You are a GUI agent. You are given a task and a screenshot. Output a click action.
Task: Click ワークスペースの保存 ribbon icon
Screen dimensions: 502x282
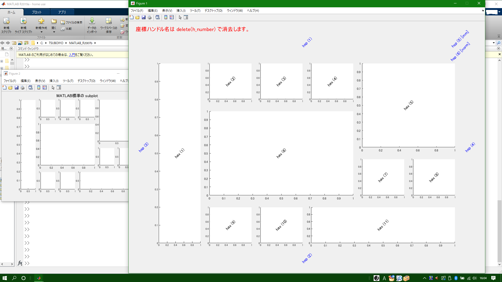[x=109, y=25]
